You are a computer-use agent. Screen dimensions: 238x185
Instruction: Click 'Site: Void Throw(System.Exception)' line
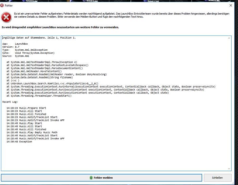click(x=28, y=53)
